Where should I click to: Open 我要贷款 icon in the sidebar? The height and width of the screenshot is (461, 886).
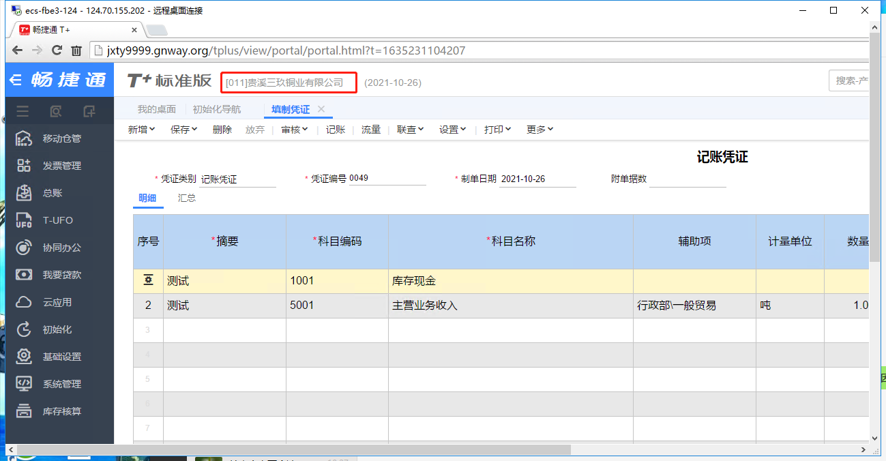coord(24,275)
